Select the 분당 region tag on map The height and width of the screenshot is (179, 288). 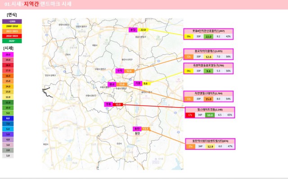pyautogui.click(x=133, y=30)
